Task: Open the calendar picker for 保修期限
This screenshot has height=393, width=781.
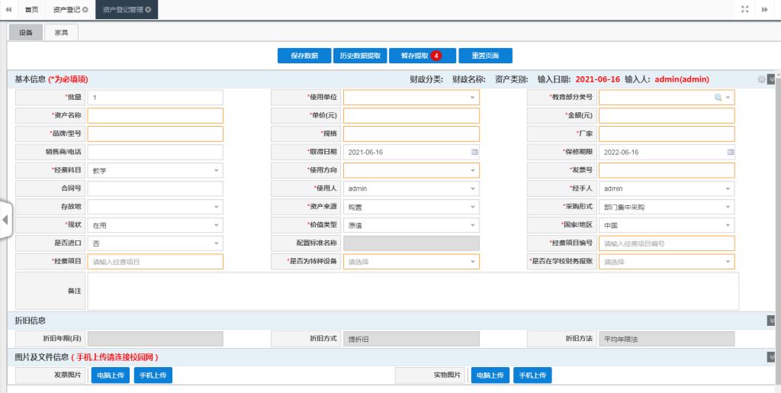Action: [x=729, y=153]
